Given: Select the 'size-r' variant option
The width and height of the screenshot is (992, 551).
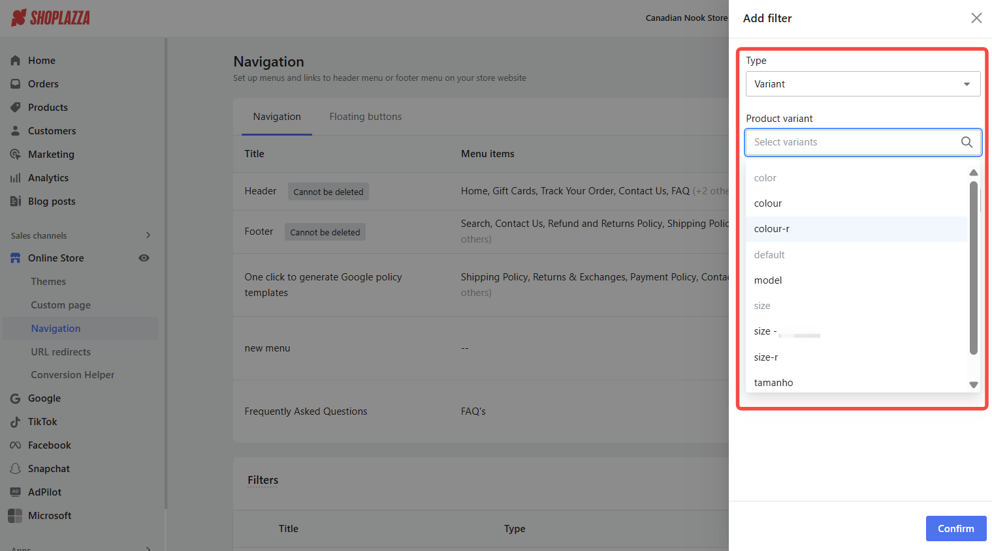Looking at the screenshot, I should [x=856, y=357].
